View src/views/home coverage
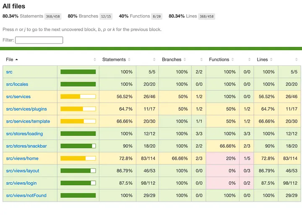This screenshot has width=302, height=220. [x=22, y=158]
